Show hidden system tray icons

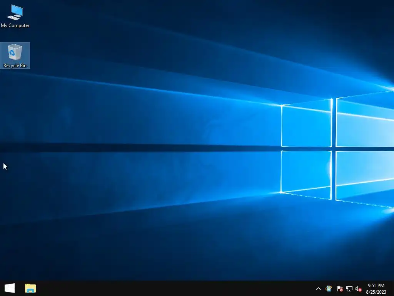tap(318, 288)
